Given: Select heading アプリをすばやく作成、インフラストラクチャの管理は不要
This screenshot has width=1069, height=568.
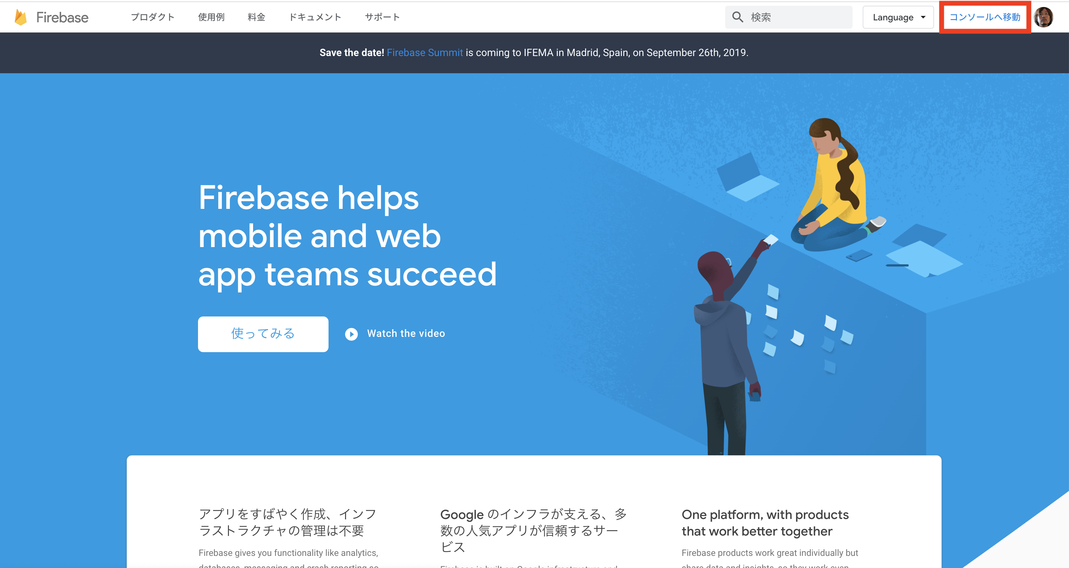Looking at the screenshot, I should coord(287,522).
